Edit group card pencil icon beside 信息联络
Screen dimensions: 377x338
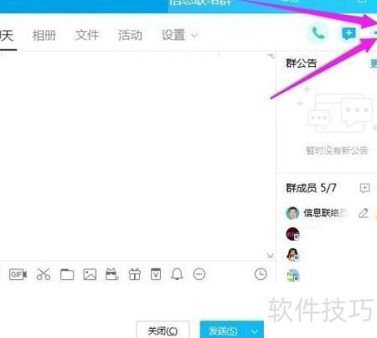coord(364,213)
